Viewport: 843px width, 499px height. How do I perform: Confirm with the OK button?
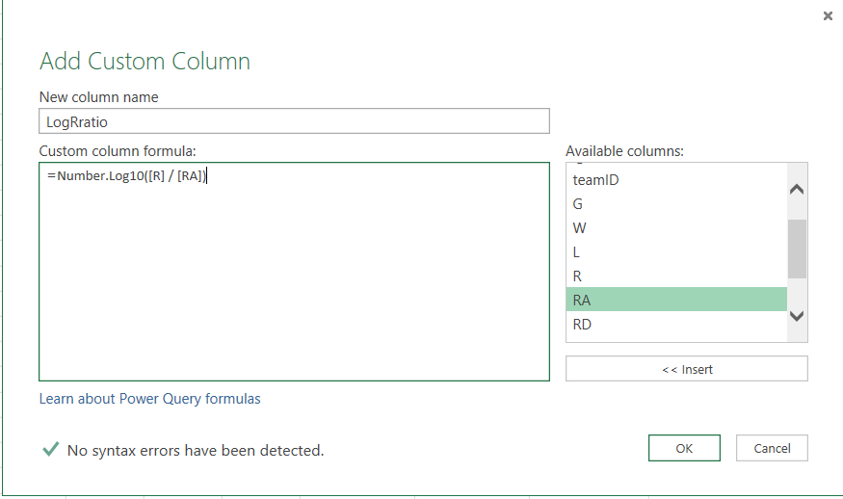(x=684, y=448)
